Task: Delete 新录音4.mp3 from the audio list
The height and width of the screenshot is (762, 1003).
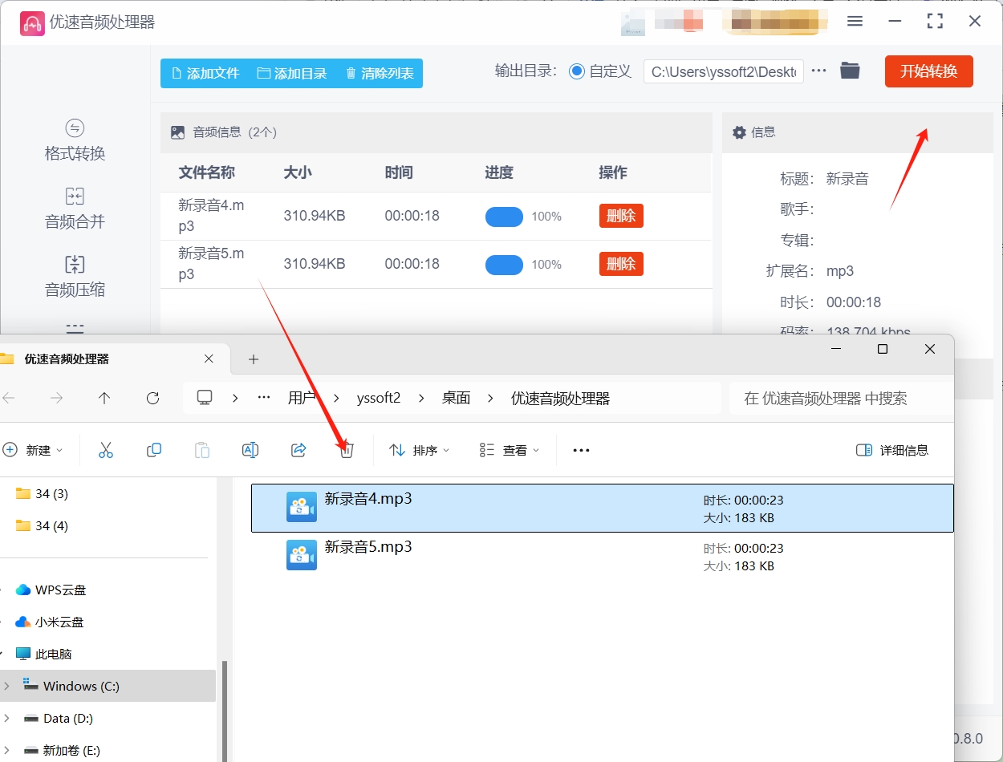Action: [x=621, y=216]
